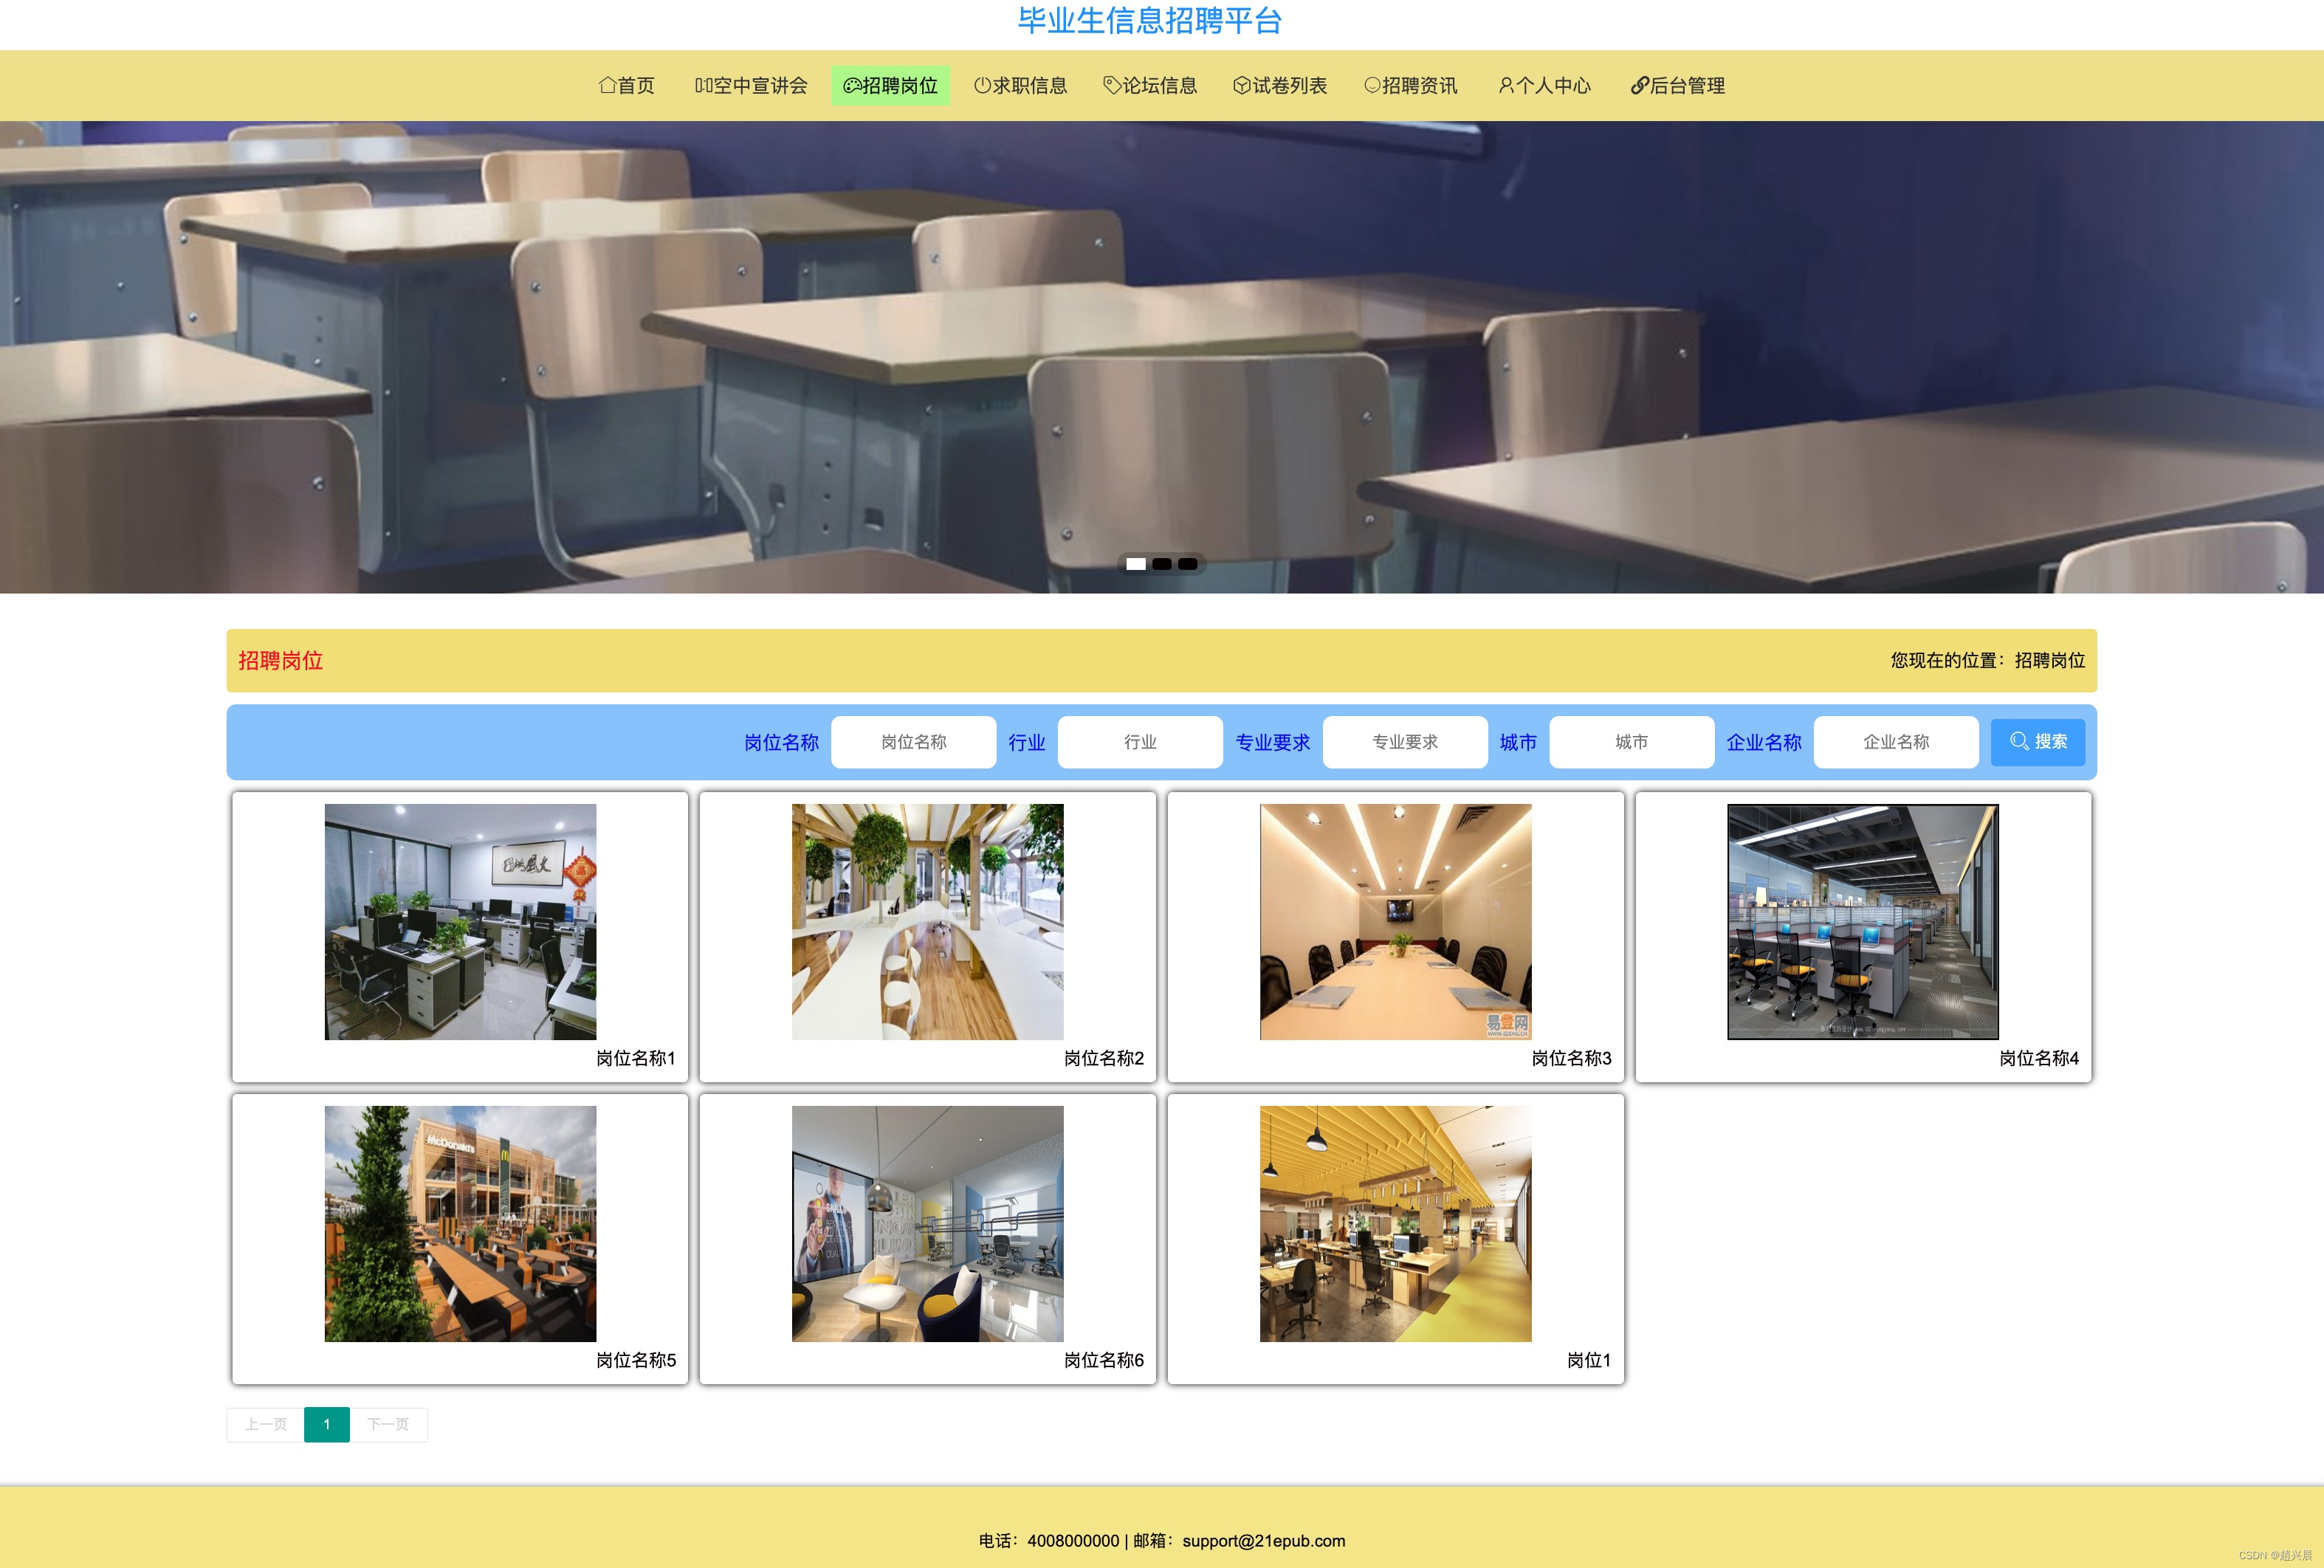Click the power icon beside 求职信息
Image resolution: width=2324 pixels, height=1568 pixels.
click(982, 86)
